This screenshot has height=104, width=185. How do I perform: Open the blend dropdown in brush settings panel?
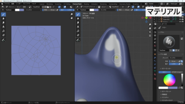[x=176, y=58]
